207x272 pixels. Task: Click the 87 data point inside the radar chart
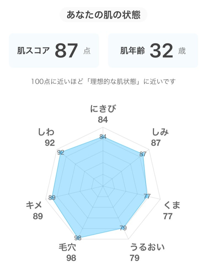point(143,154)
